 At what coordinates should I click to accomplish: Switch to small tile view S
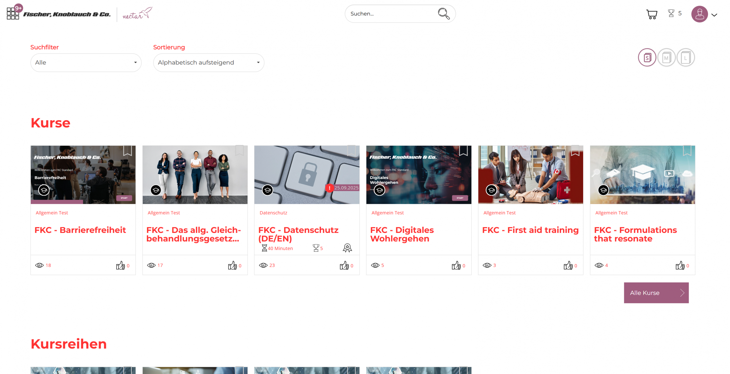(647, 58)
